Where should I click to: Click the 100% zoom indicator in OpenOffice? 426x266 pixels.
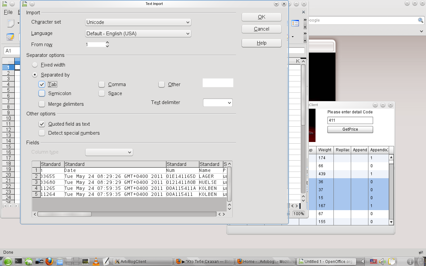point(299,214)
